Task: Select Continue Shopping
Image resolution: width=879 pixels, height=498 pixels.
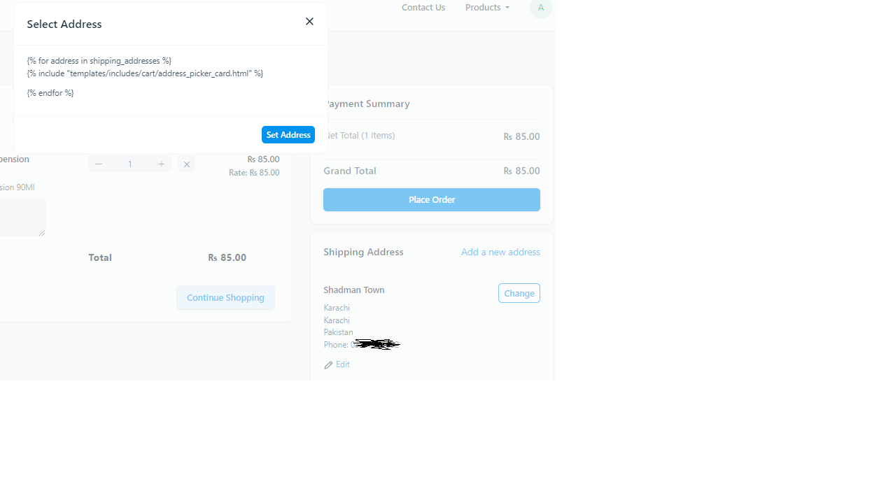Action: (x=225, y=297)
